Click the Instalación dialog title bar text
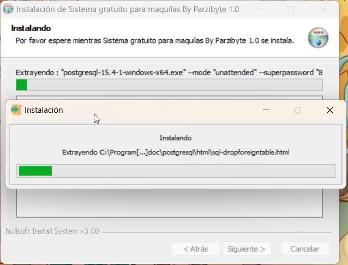348x265 pixels. pos(44,110)
